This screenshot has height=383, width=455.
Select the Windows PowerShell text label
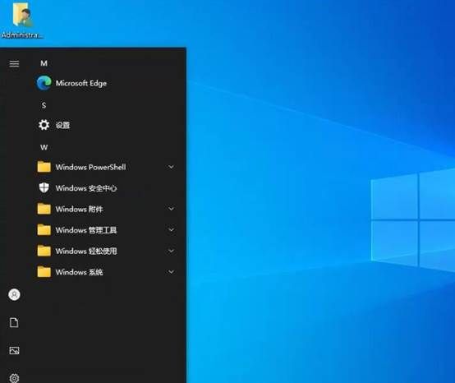(x=91, y=167)
